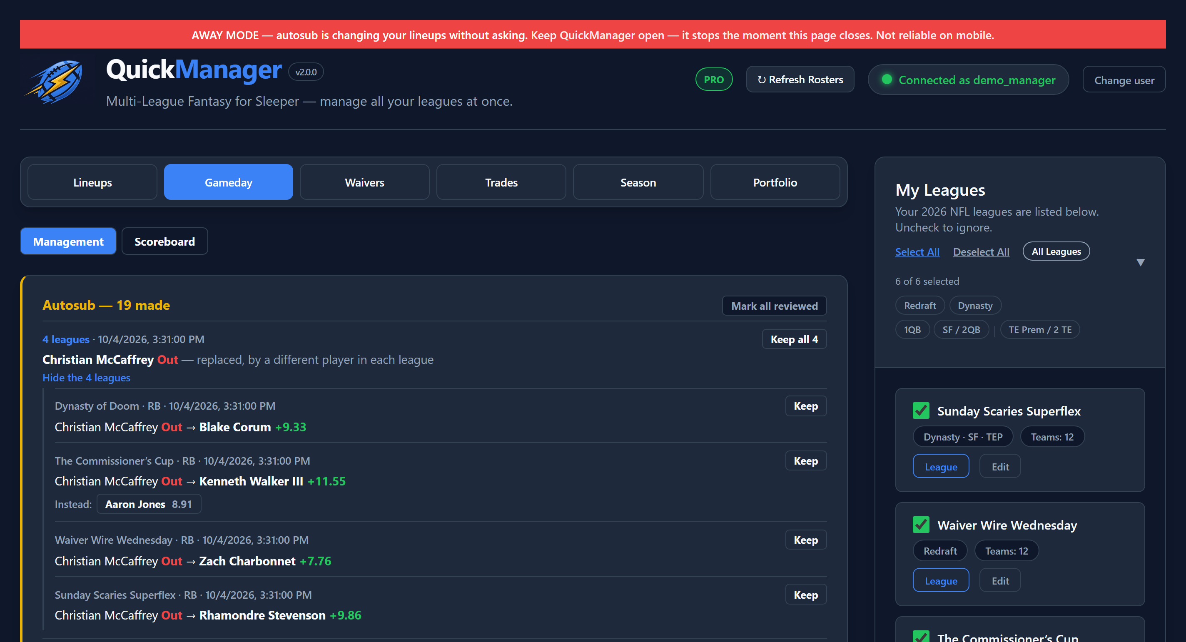Open the Season tab

pos(638,182)
